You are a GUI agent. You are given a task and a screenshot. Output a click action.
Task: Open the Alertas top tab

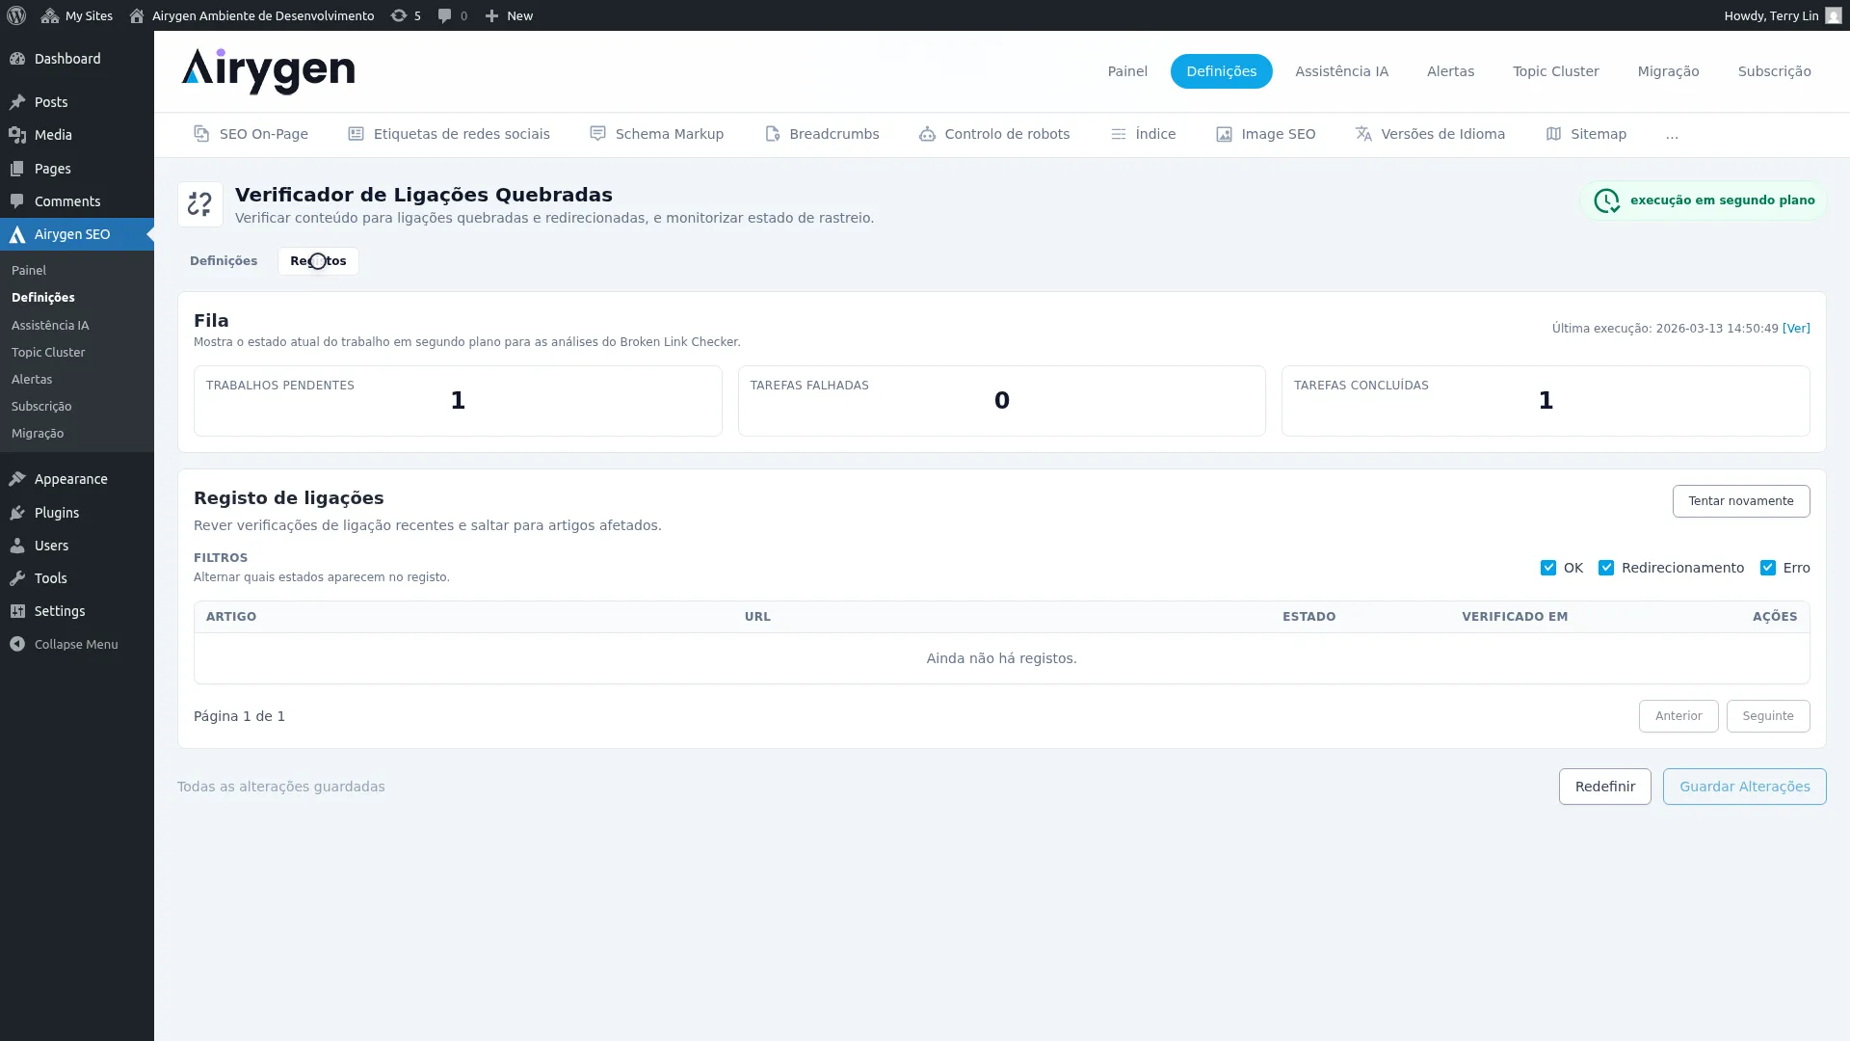1450,71
